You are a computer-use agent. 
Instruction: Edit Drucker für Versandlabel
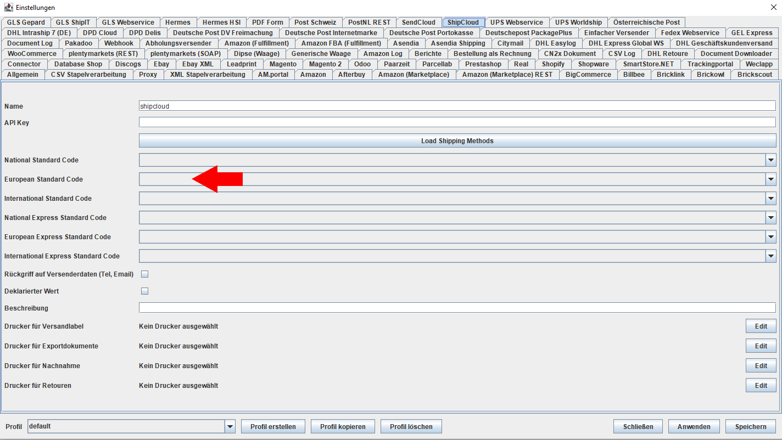761,326
